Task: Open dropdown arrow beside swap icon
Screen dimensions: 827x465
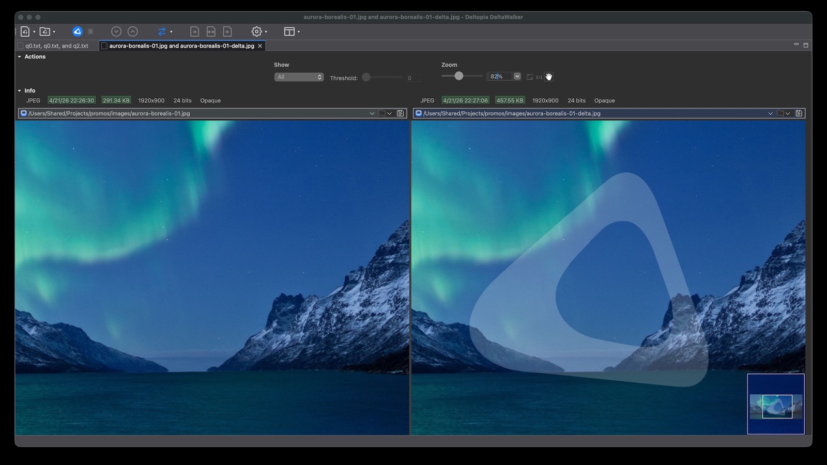Action: [171, 32]
